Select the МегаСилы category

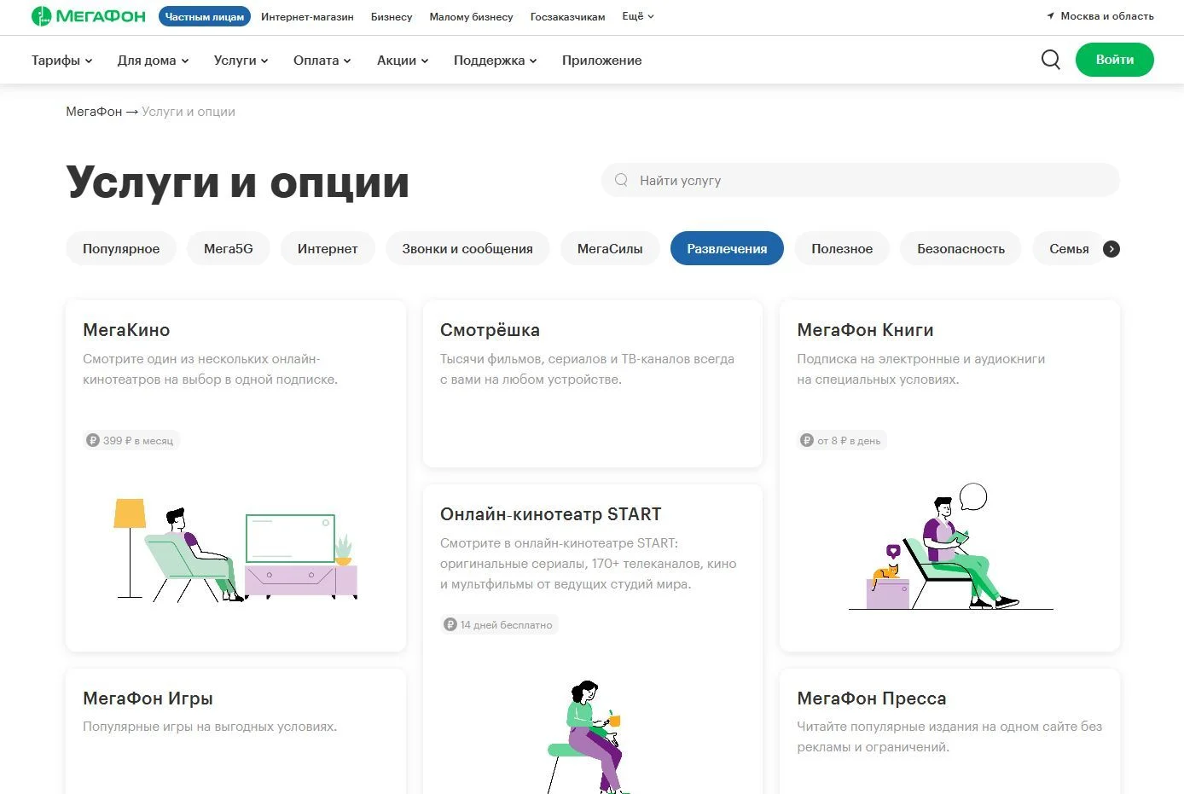(610, 248)
